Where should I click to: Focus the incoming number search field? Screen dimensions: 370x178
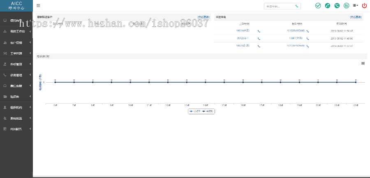click(x=279, y=6)
